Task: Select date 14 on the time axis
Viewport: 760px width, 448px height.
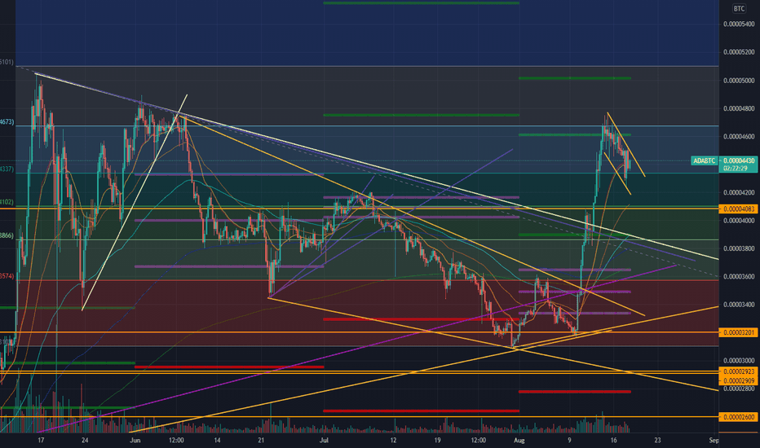Action: (x=217, y=440)
